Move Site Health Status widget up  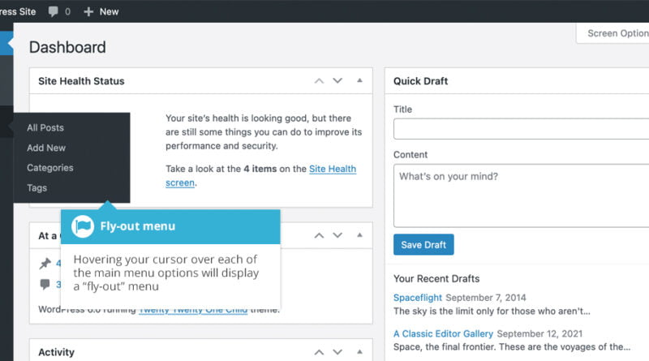tap(319, 81)
